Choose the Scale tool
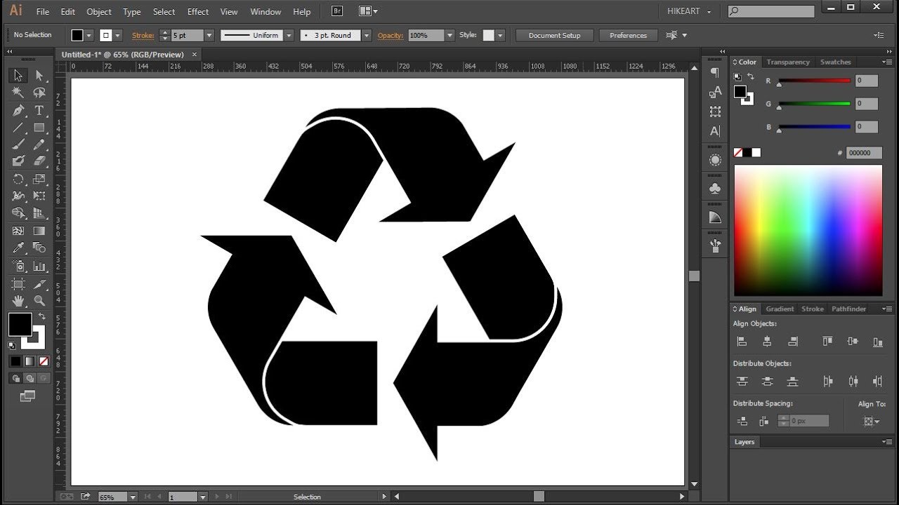This screenshot has width=899, height=505. pyautogui.click(x=39, y=179)
